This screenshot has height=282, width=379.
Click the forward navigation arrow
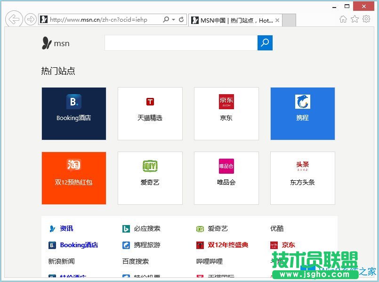pyautogui.click(x=29, y=19)
